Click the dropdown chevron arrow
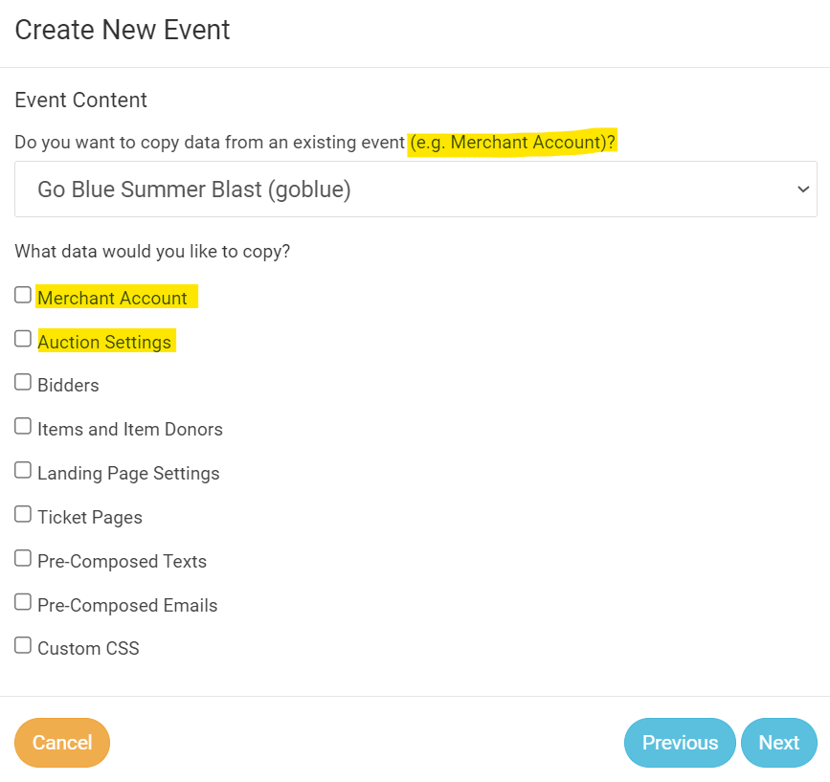The width and height of the screenshot is (830, 782). point(803,190)
